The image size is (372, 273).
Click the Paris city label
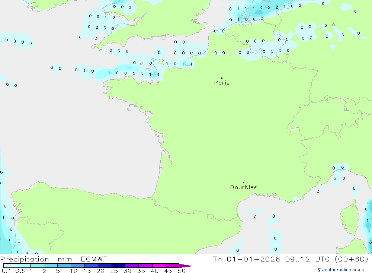(222, 83)
